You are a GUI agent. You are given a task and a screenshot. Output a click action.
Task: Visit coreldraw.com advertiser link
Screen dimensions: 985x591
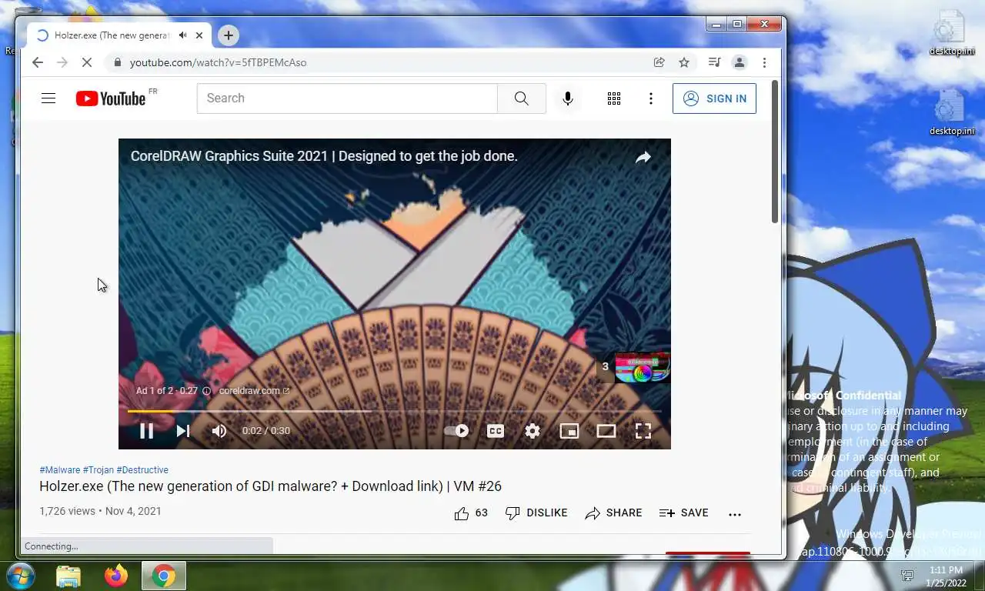(254, 391)
